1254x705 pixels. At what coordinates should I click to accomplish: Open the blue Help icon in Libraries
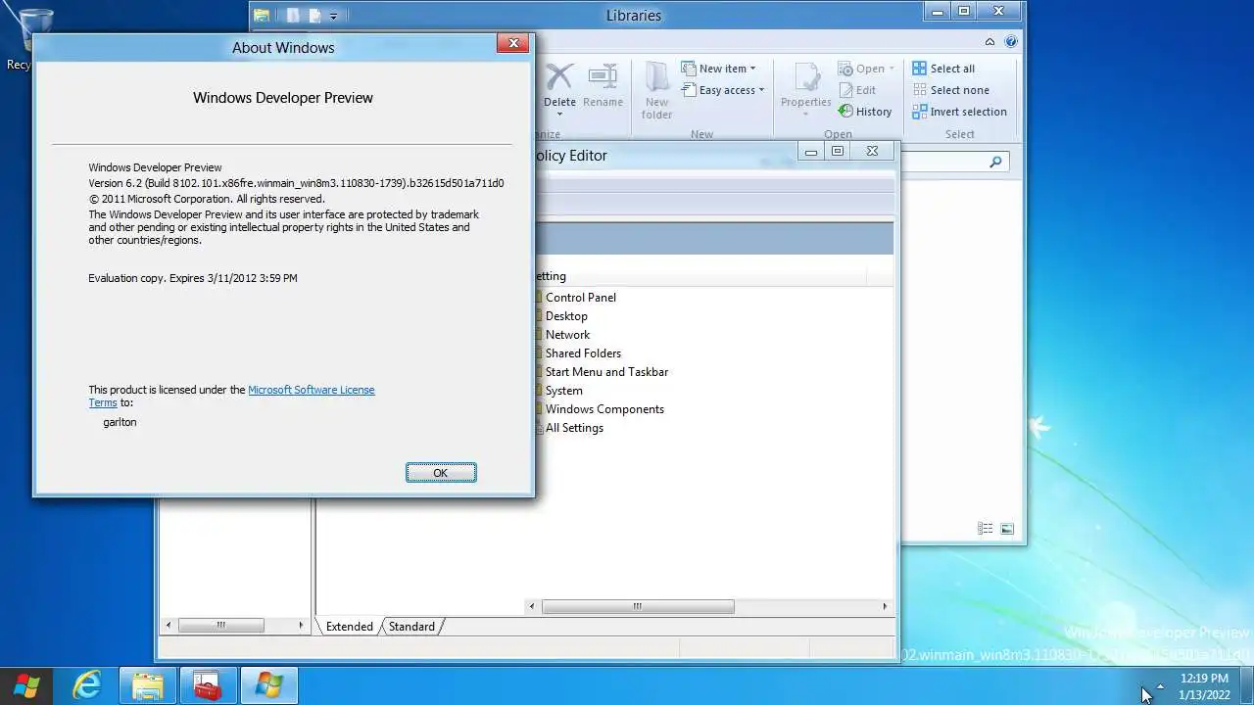tap(1010, 42)
